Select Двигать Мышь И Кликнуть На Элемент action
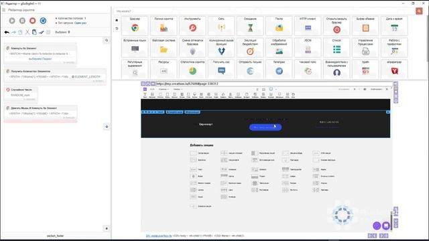This screenshot has width=429, height=241. pyautogui.click(x=40, y=112)
